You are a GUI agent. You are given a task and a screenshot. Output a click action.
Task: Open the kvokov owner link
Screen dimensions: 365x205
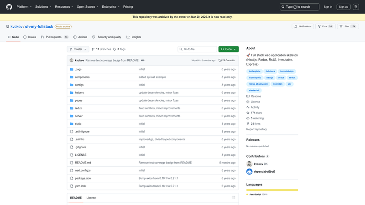point(16,26)
